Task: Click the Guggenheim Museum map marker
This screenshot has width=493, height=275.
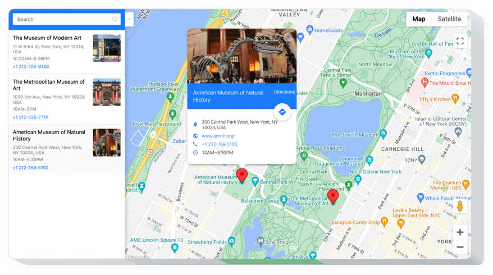Action: [369, 161]
